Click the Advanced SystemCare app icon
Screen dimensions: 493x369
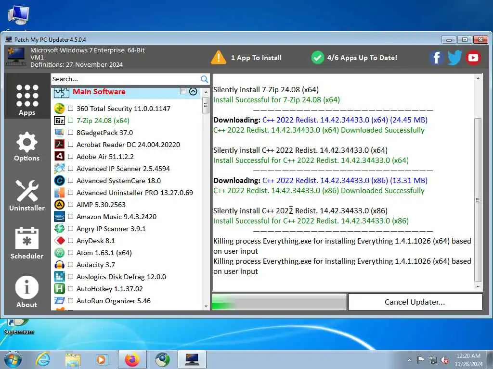59,181
